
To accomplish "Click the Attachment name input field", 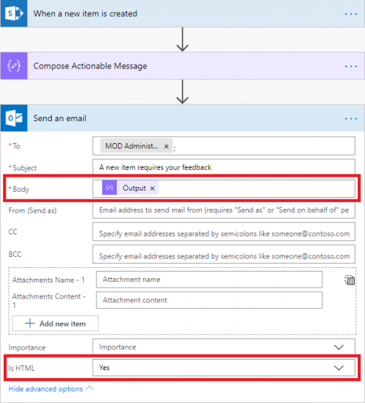I will [x=210, y=280].
